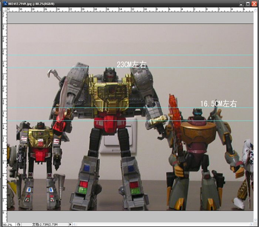Minimize the document window
The image size is (259, 227).
tap(241, 4)
